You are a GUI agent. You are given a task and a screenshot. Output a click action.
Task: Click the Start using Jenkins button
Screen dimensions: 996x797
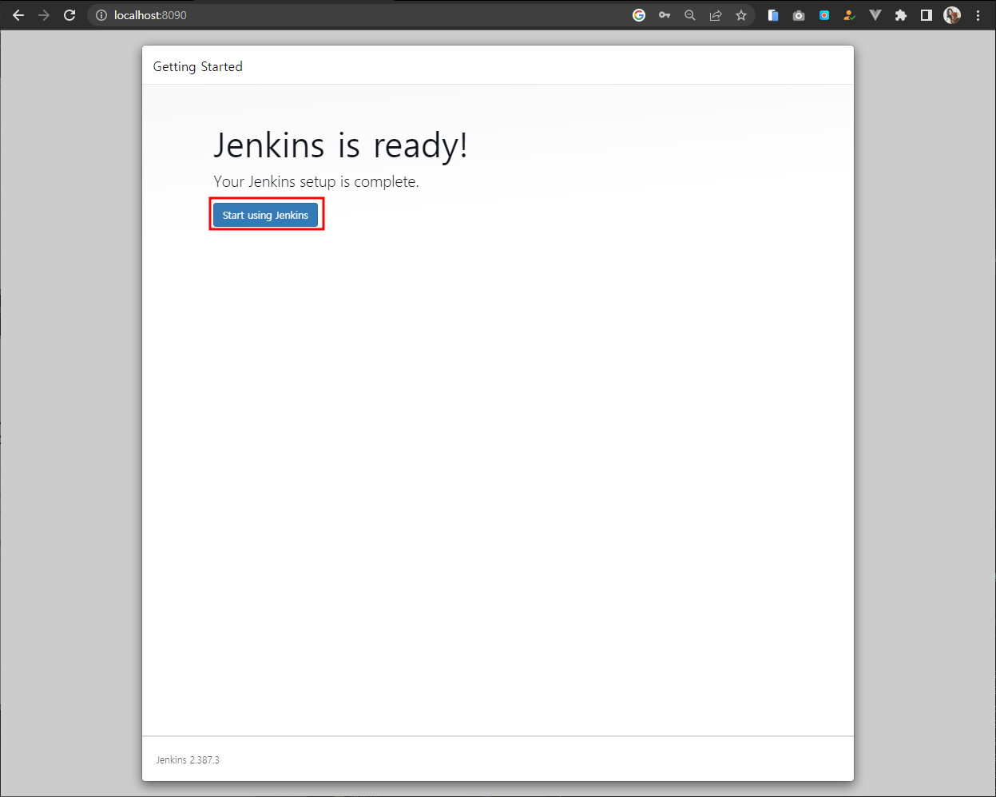tap(265, 215)
